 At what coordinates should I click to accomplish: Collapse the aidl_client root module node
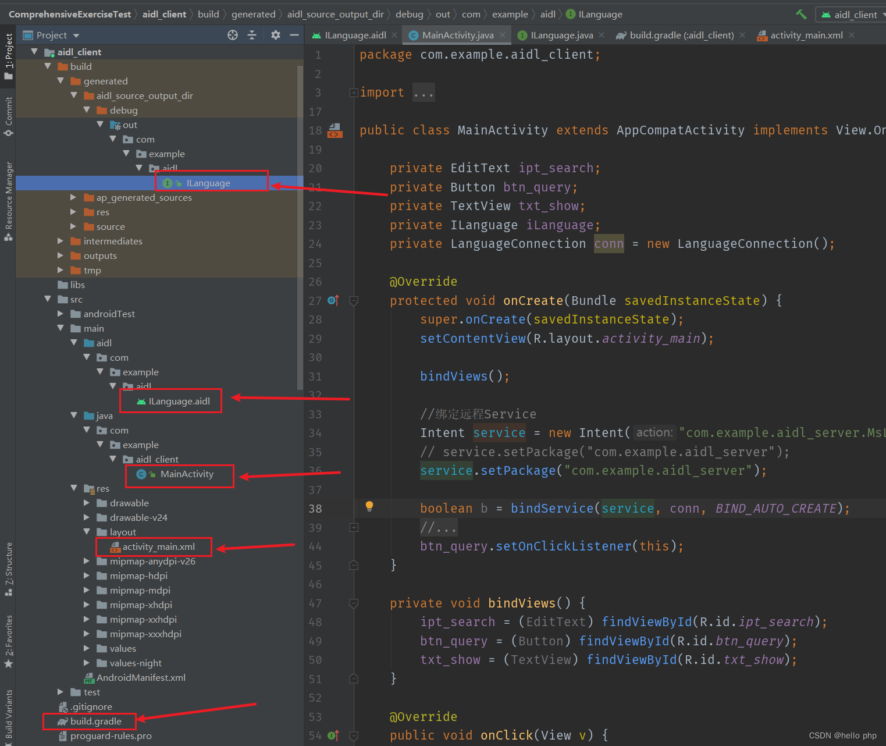tap(34, 52)
